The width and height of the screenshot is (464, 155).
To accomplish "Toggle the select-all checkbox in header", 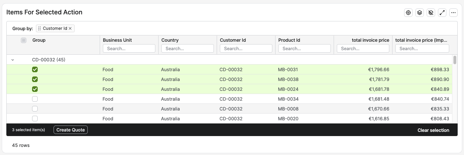I will [x=24, y=40].
